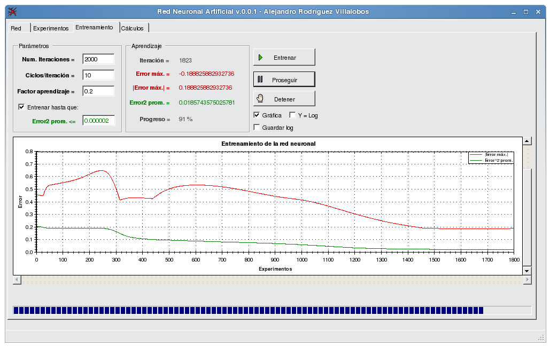
Task: Click the left arrow of the horizontal scrollbar
Action: point(16,279)
